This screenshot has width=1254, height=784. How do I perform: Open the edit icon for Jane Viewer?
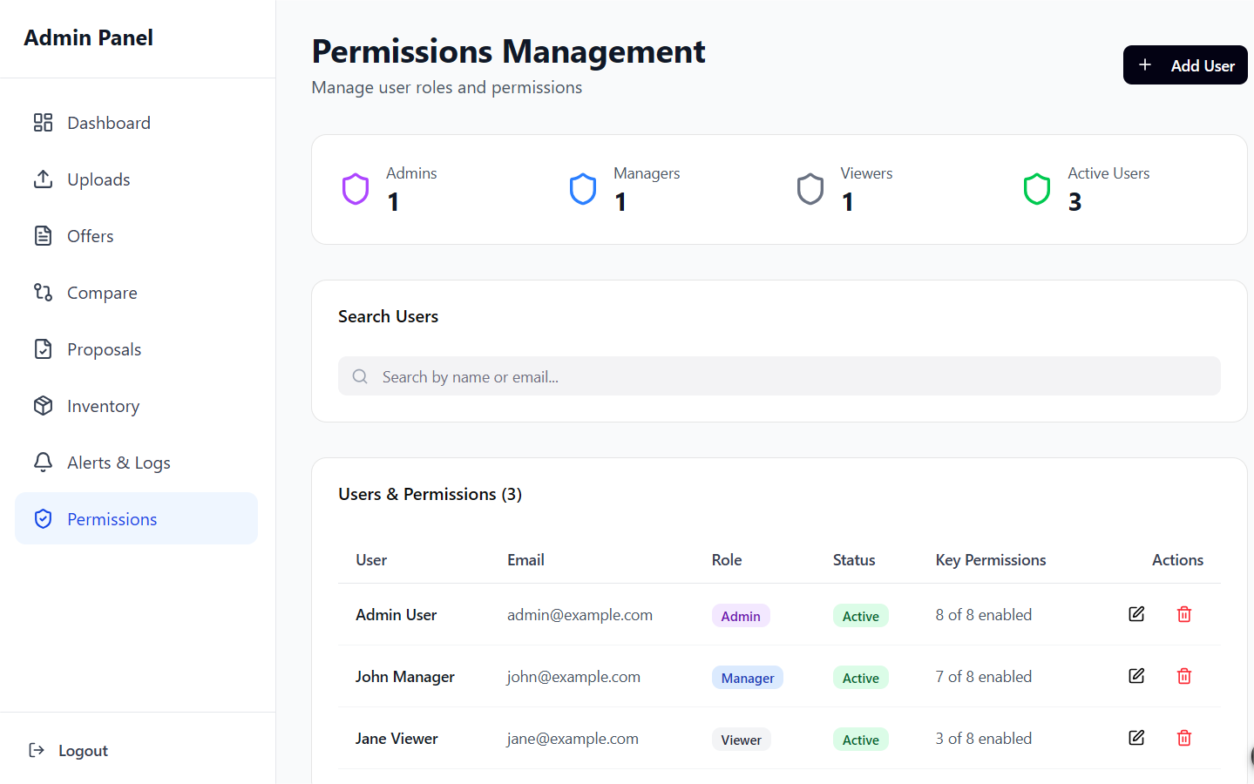coord(1136,738)
